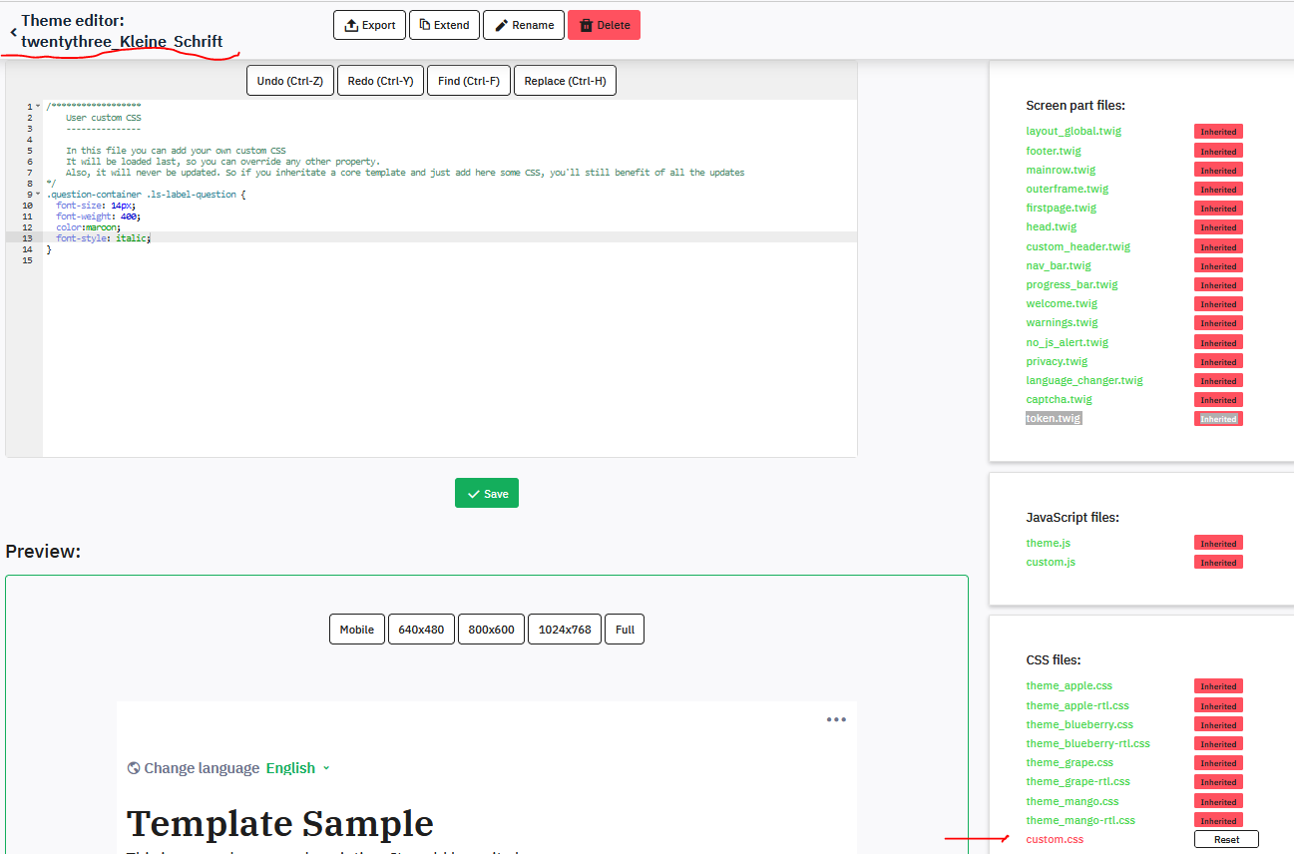Viewport: 1294px width, 854px height.
Task: Save the custom CSS changes
Action: tap(487, 494)
